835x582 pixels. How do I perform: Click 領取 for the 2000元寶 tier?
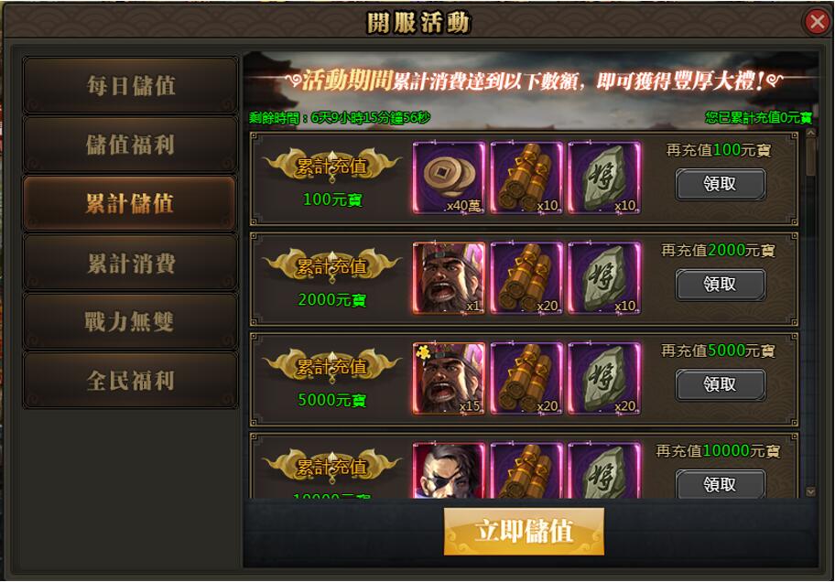click(x=720, y=285)
